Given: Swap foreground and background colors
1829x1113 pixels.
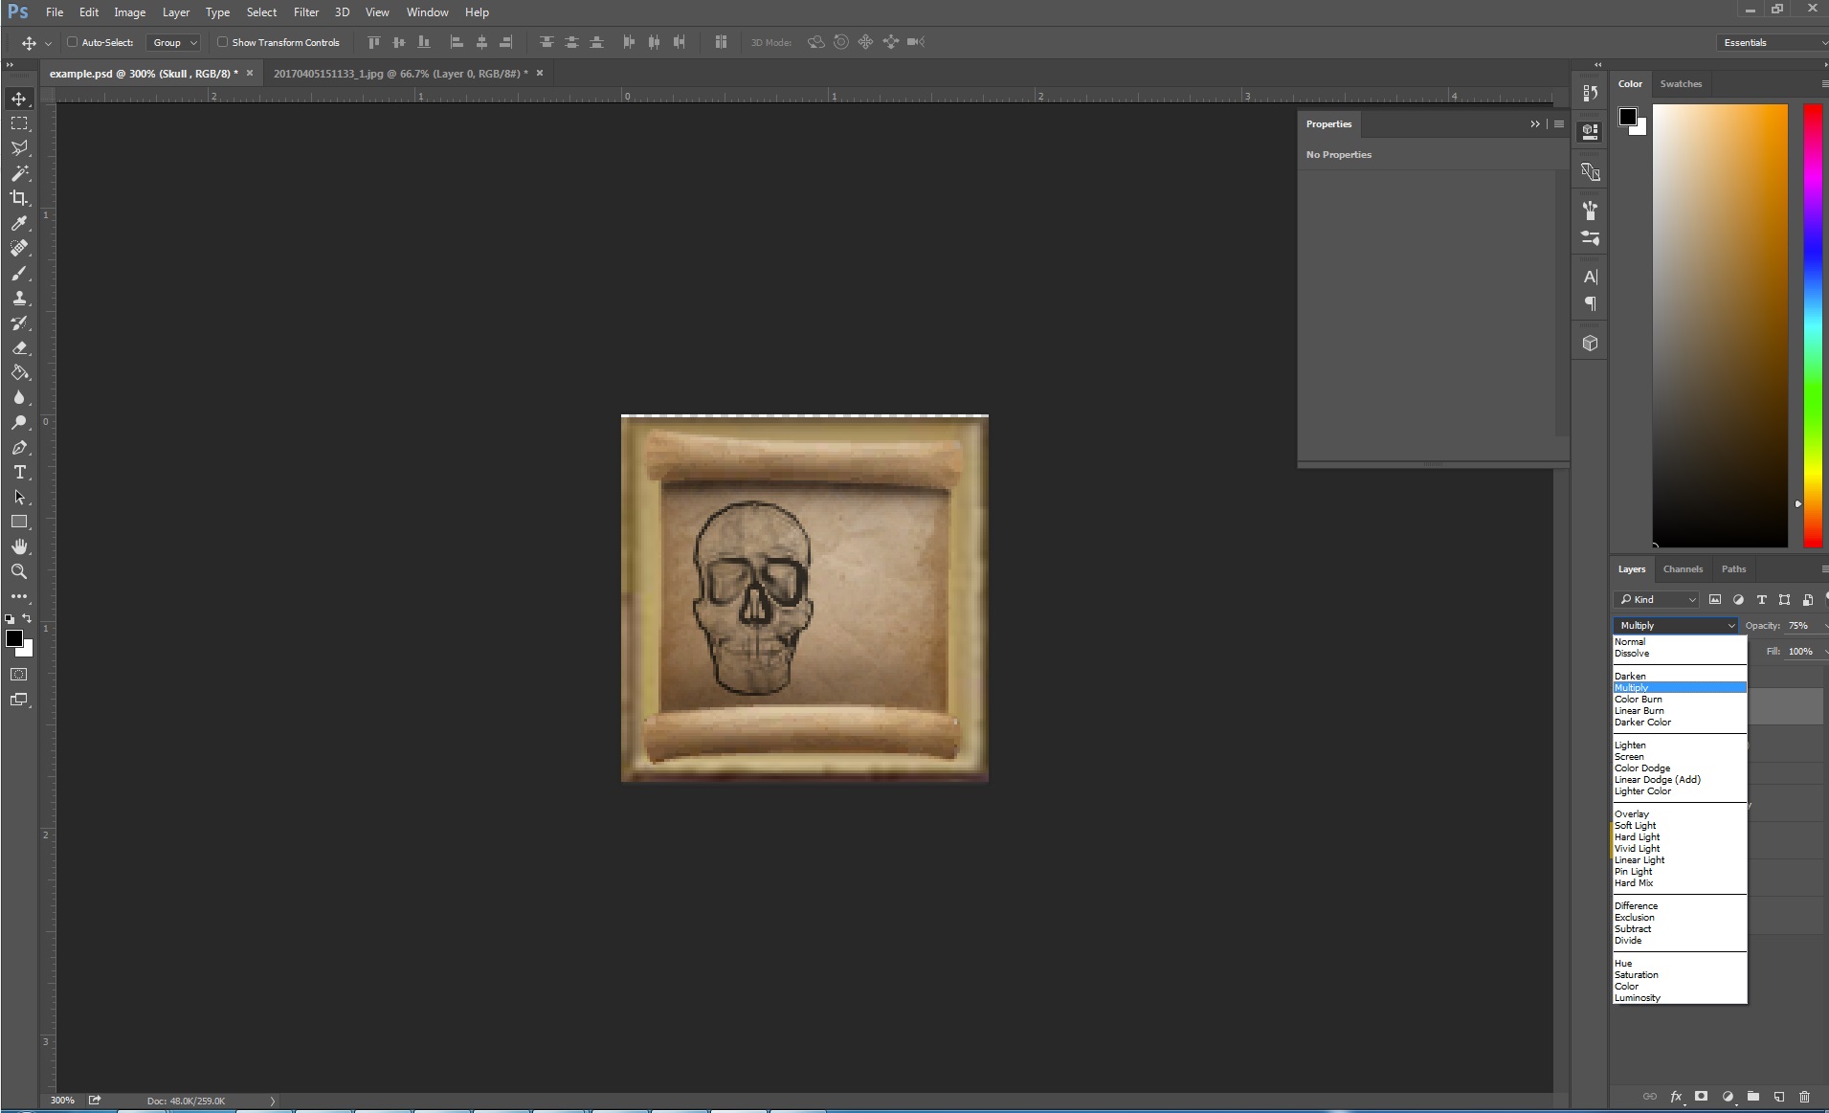Looking at the screenshot, I should coord(28,618).
